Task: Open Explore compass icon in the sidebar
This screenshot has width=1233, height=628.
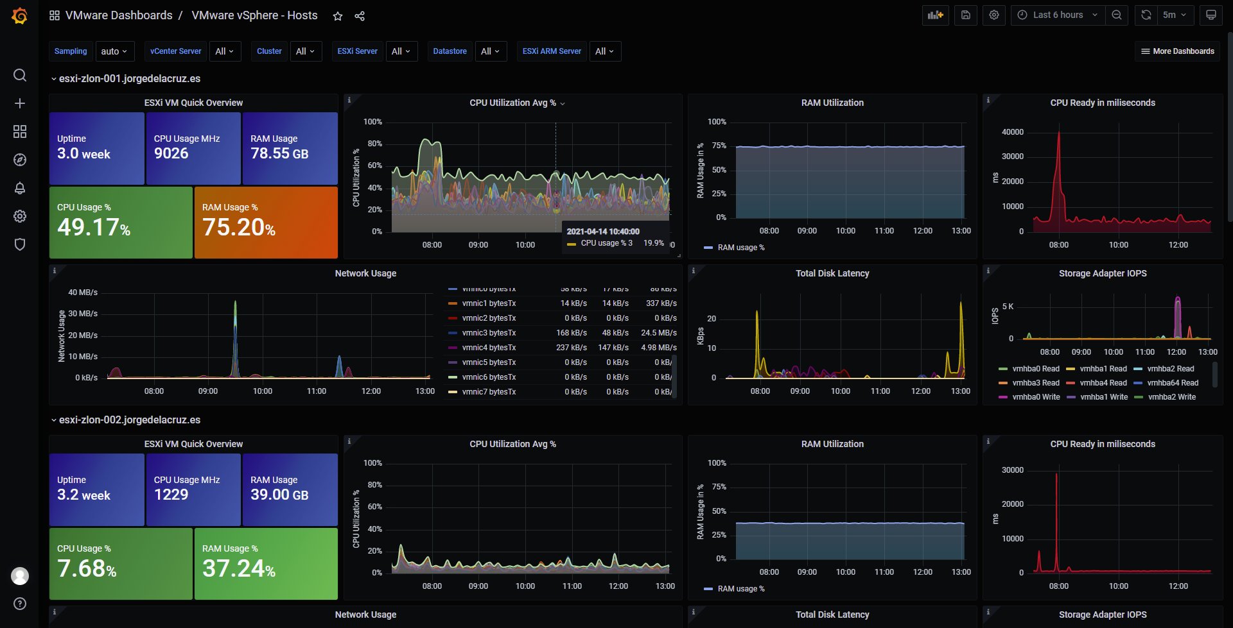Action: pyautogui.click(x=20, y=160)
